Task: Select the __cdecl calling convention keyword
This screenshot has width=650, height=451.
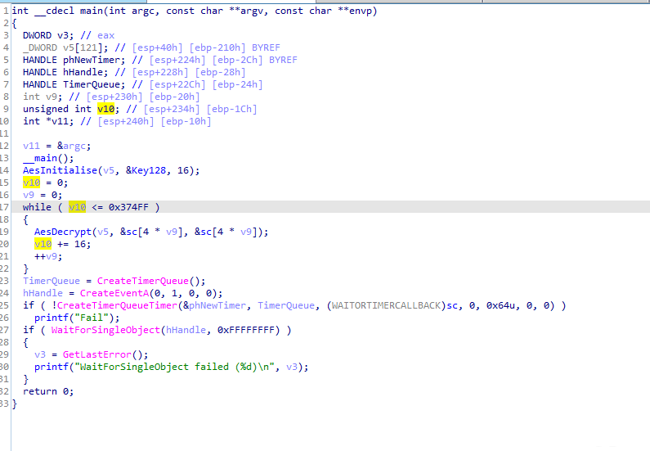Action: click(54, 11)
